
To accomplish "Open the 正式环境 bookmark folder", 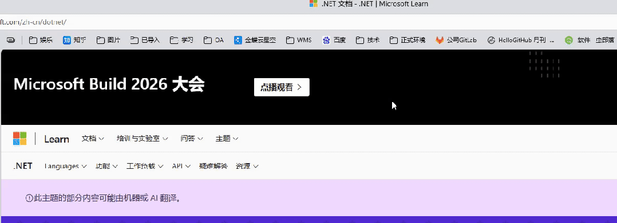I will pos(408,40).
